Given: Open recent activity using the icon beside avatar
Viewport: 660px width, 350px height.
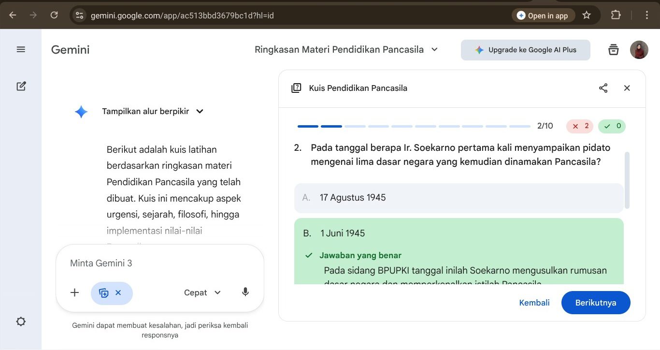Looking at the screenshot, I should click(x=613, y=49).
